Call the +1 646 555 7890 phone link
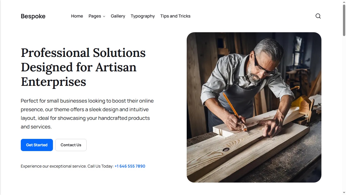The image size is (346, 195). (x=130, y=166)
